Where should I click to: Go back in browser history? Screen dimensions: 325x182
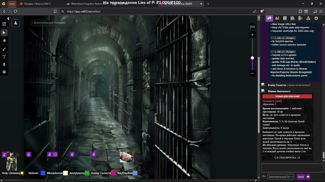pos(4,11)
